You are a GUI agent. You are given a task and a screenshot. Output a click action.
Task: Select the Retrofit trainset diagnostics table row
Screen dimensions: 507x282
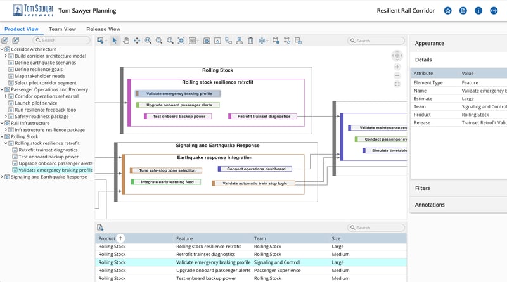pyautogui.click(x=251, y=255)
